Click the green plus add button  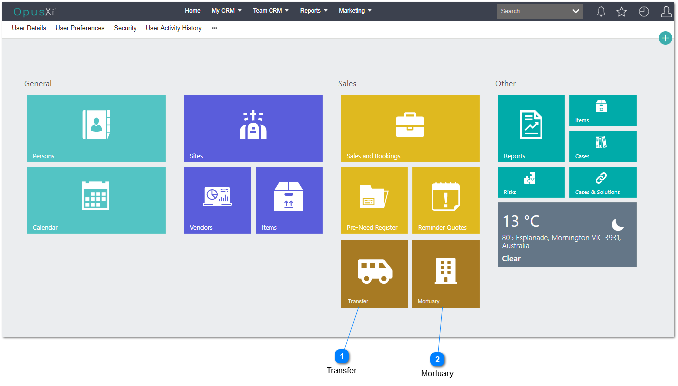point(665,38)
